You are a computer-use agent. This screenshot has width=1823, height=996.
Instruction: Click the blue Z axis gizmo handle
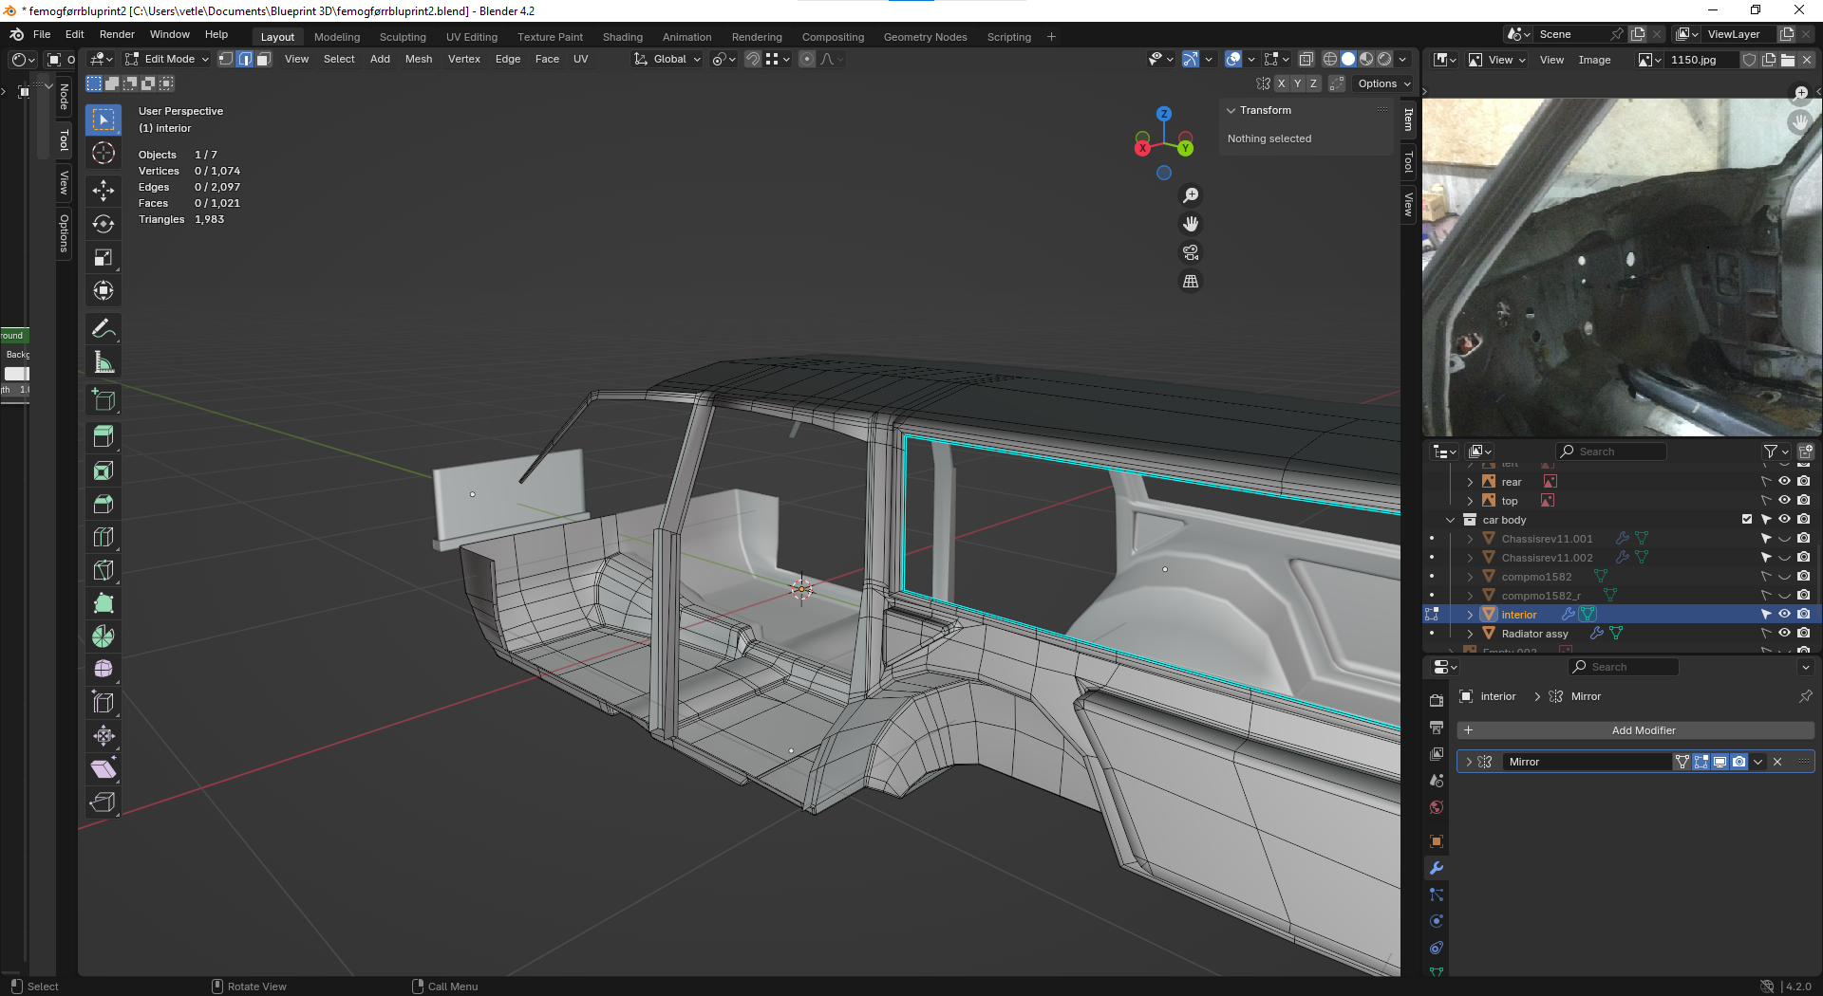pyautogui.click(x=1164, y=114)
